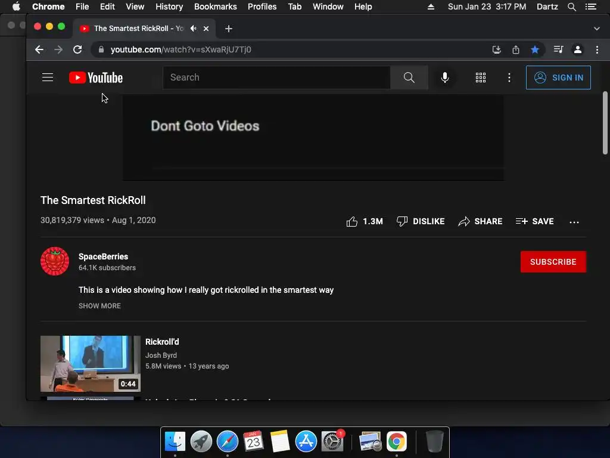Open Launchpad from the Dock
This screenshot has height=458, width=610.
201,441
